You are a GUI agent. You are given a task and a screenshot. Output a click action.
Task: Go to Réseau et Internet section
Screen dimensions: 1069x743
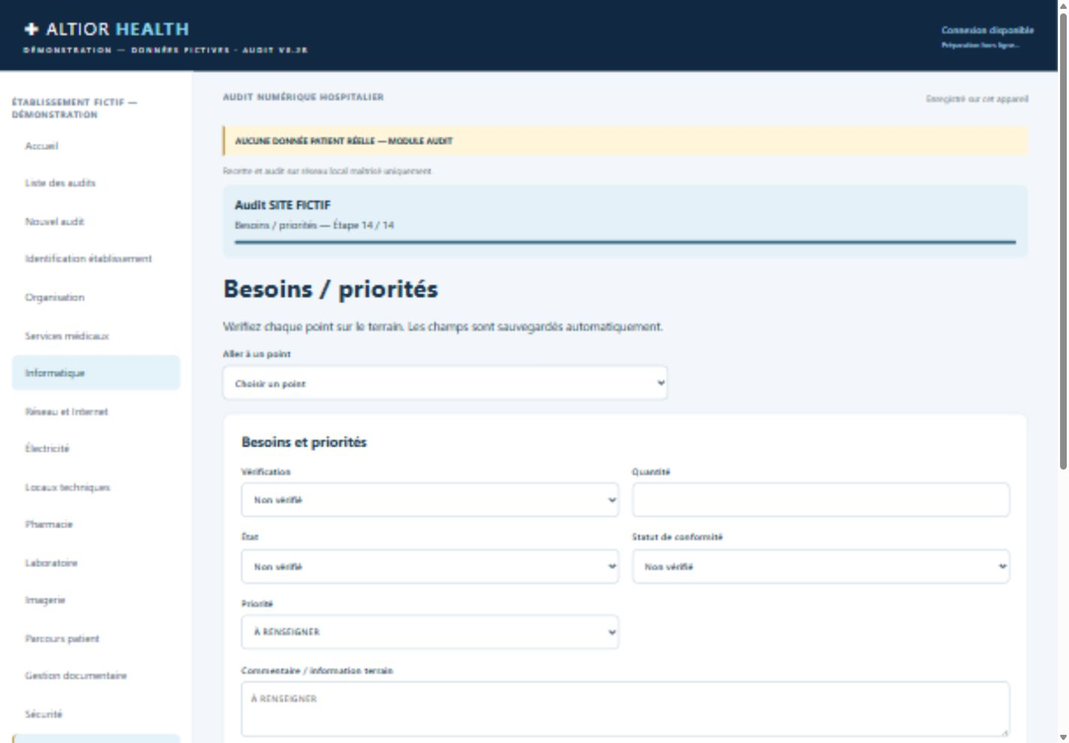[x=96, y=411]
